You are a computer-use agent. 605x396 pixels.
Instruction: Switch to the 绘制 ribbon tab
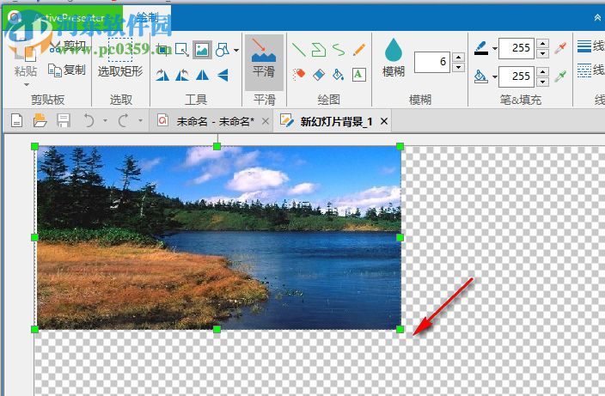click(148, 18)
